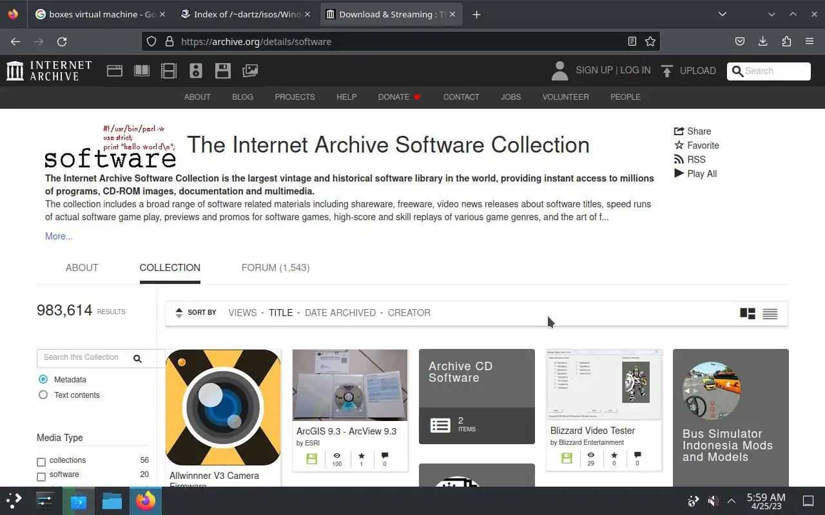
Task: Check the collections media type checkbox
Action: (41, 462)
